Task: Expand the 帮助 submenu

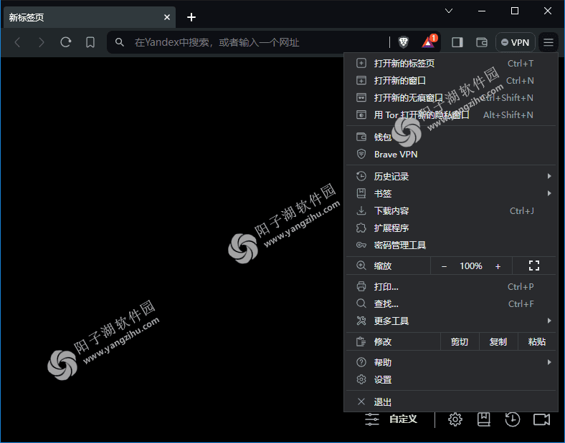Action: click(x=450, y=362)
